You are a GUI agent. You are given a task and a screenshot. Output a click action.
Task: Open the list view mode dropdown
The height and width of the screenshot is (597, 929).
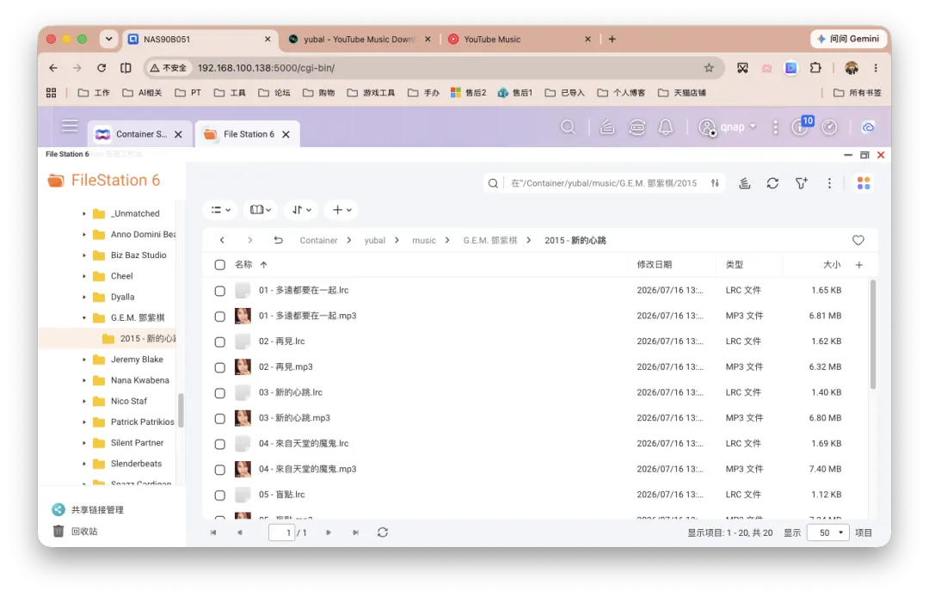[220, 210]
